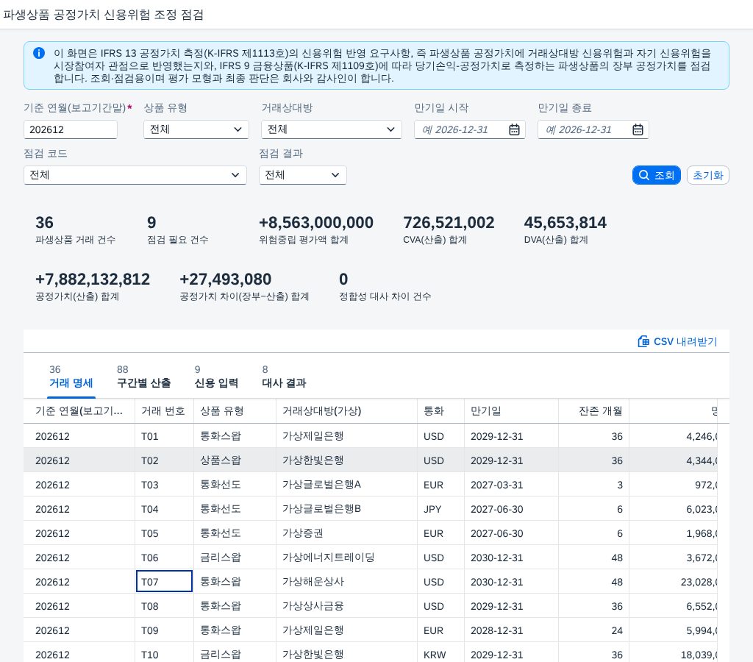Click the 가상한빛은행 cell in row T02

[x=347, y=460]
